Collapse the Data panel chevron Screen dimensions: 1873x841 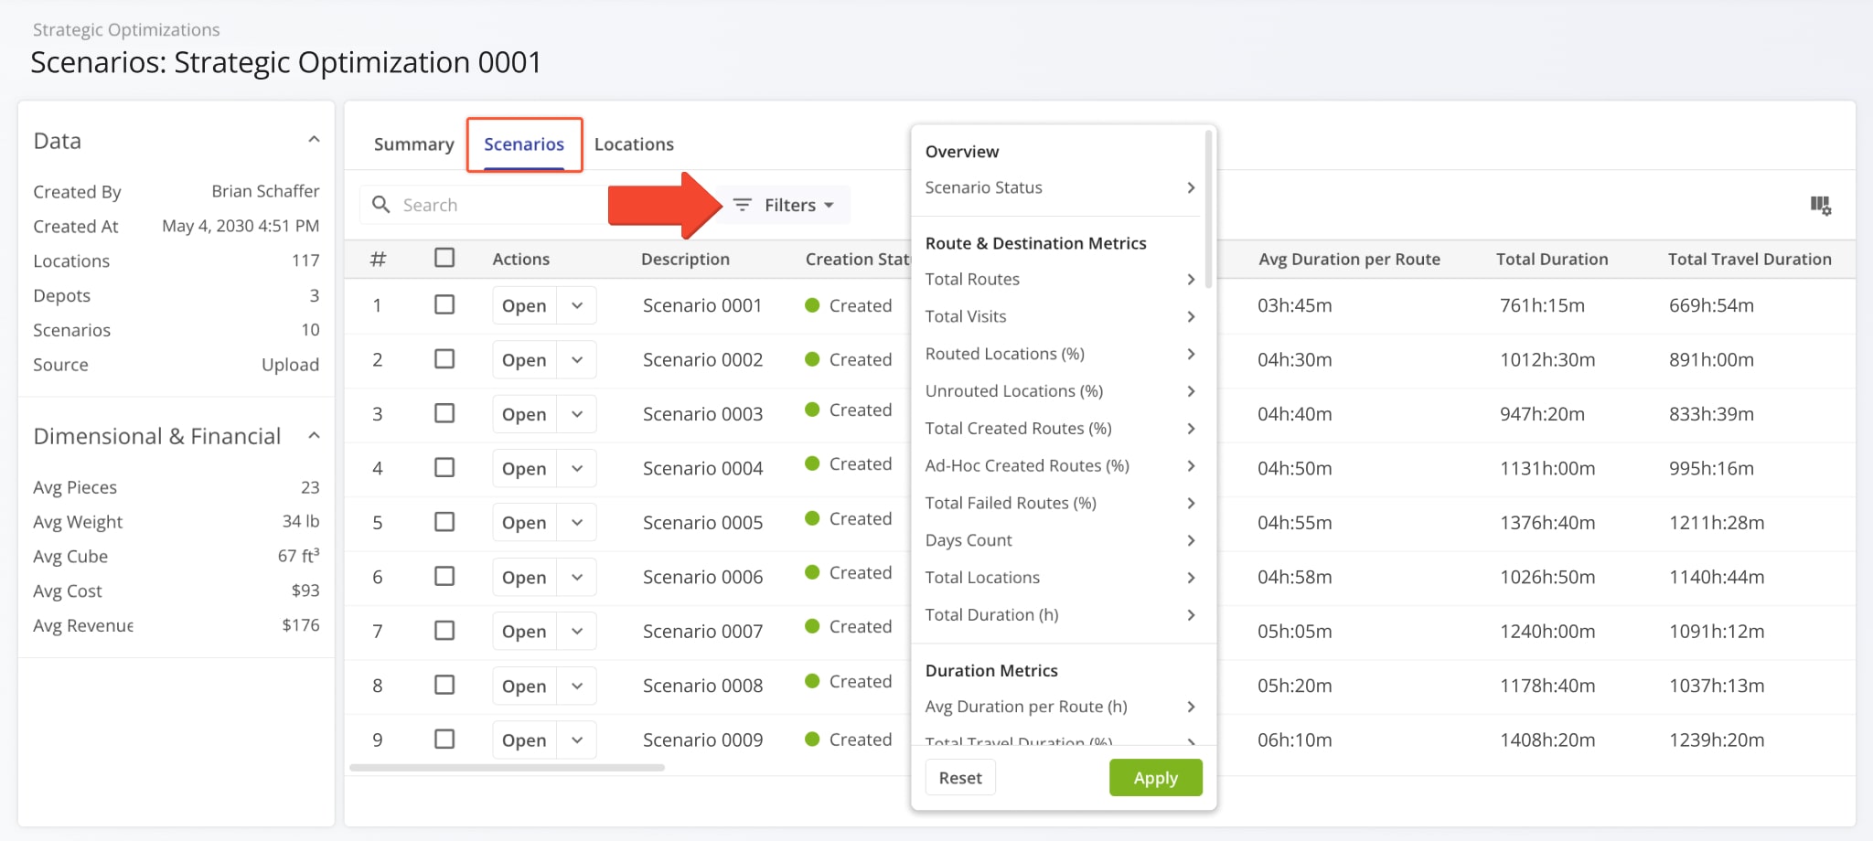(314, 140)
